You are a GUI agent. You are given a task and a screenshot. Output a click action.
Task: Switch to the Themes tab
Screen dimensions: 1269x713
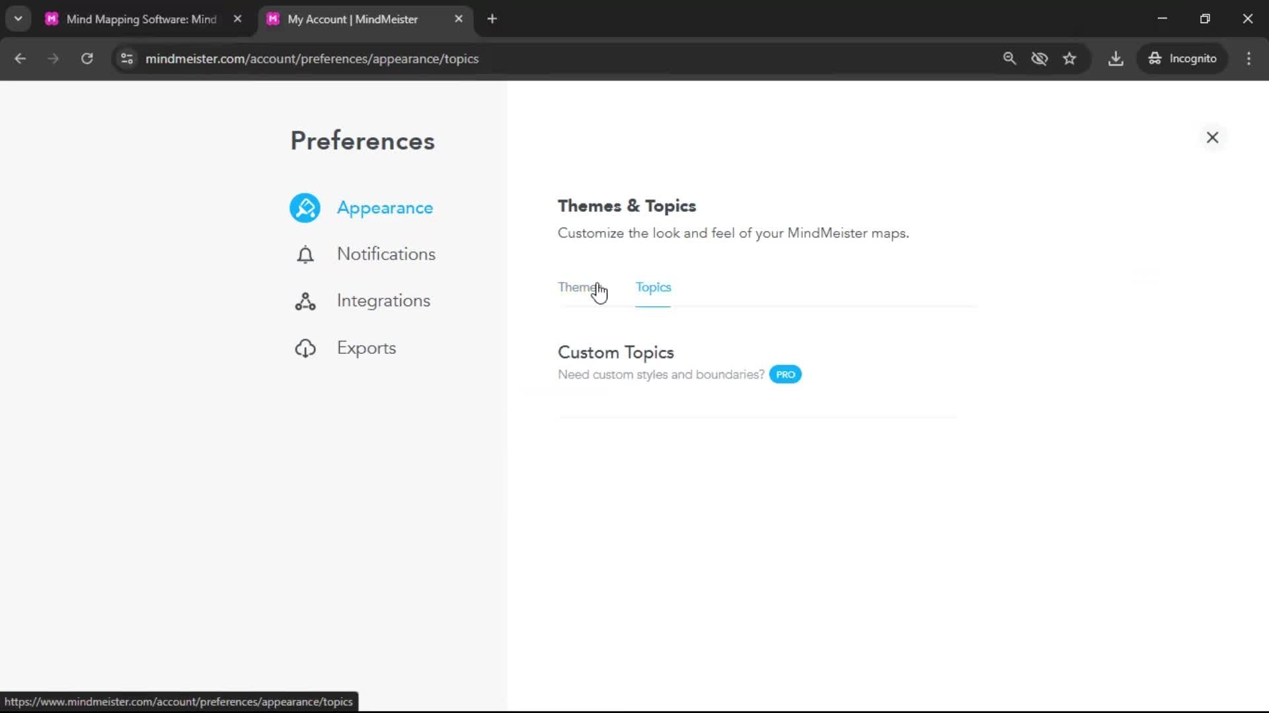point(579,287)
